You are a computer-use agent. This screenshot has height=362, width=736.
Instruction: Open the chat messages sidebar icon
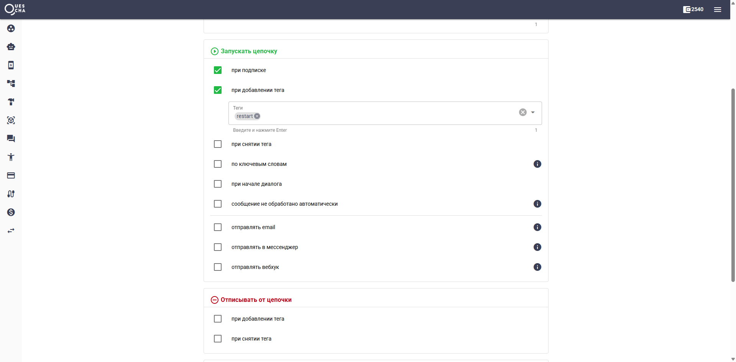point(11,139)
